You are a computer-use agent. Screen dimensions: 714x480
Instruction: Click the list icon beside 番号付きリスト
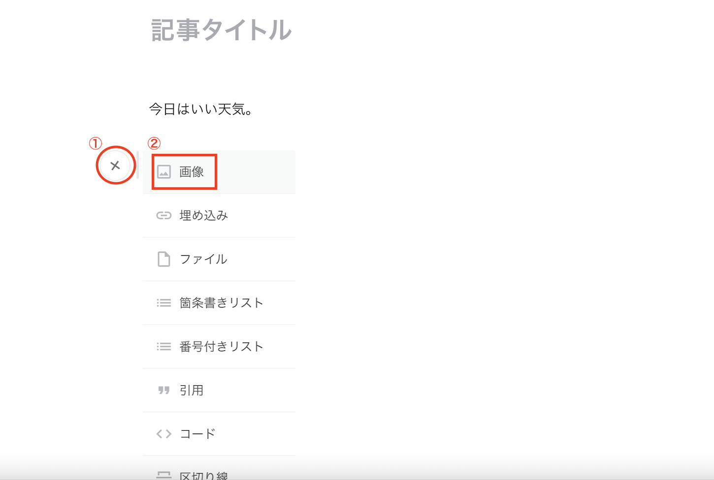point(164,346)
